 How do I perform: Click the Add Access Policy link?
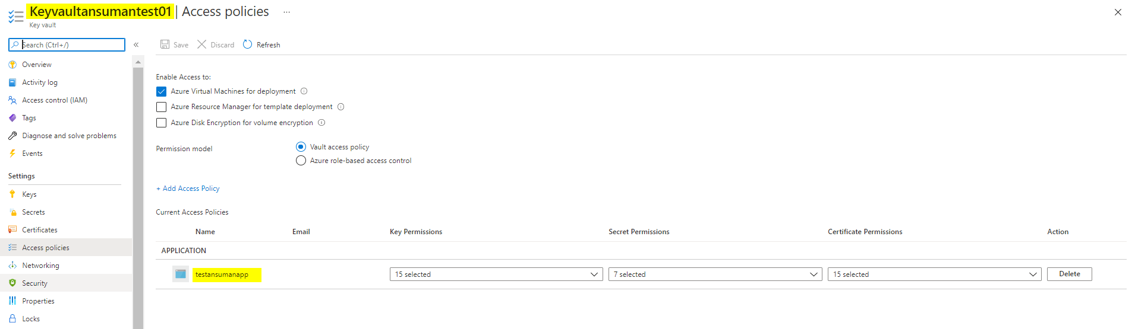pos(188,189)
